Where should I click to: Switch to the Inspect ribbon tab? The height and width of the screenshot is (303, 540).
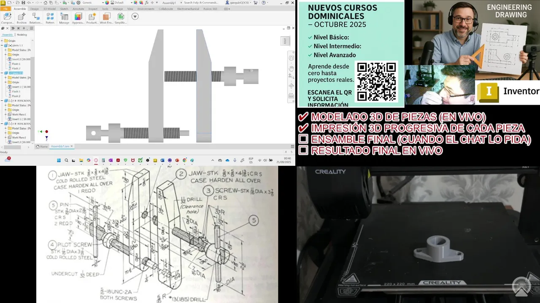pyautogui.click(x=93, y=9)
